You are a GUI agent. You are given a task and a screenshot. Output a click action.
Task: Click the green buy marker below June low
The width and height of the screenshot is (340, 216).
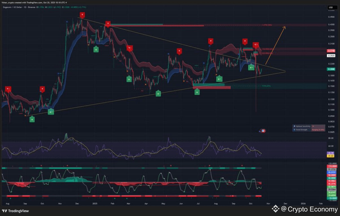(x=197, y=92)
